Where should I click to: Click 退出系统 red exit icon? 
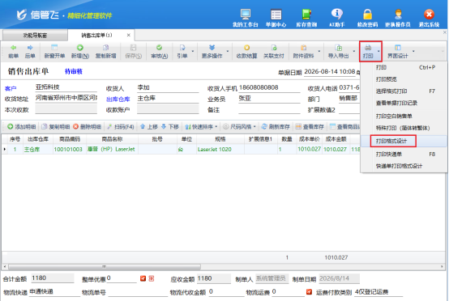click(429, 18)
